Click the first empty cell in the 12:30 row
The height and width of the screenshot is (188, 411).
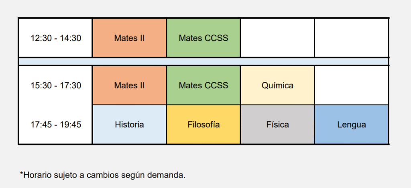pos(277,38)
